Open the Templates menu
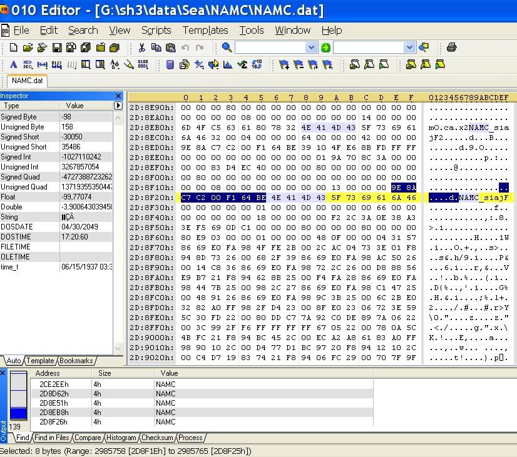 [205, 30]
